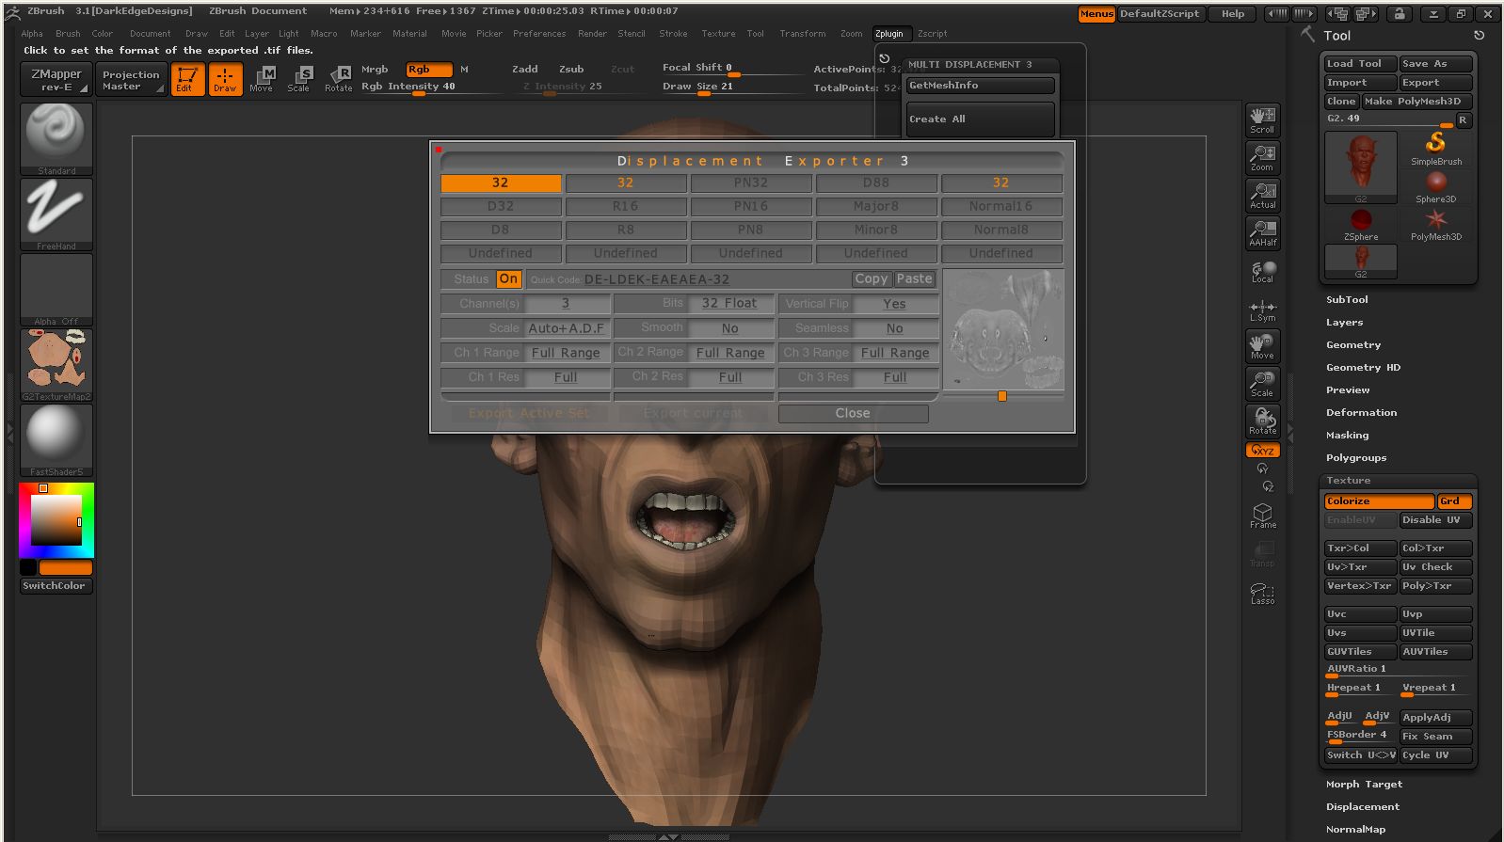This screenshot has width=1504, height=842.
Task: Open the Transform menu
Action: 802,34
